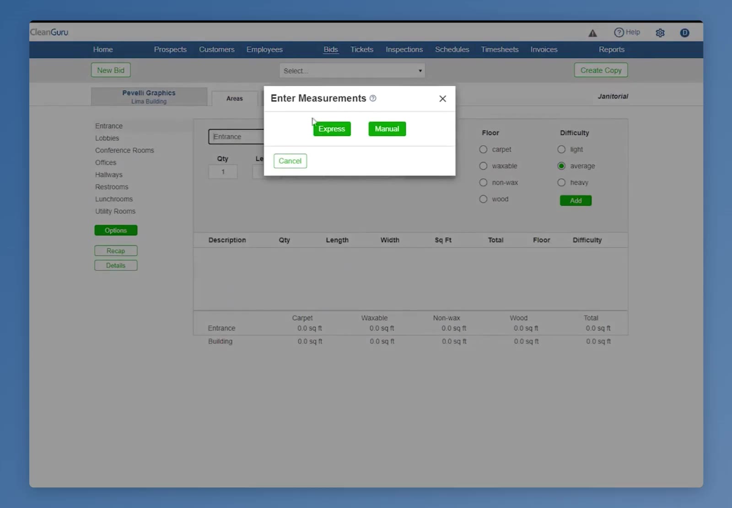This screenshot has width=732, height=508.
Task: Open Customers menu
Action: coord(216,49)
